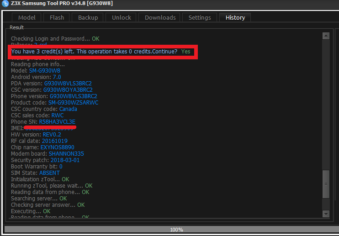Viewport: 339px width, 236px height.
Task: Switch to the Settings tab
Action: click(x=200, y=17)
